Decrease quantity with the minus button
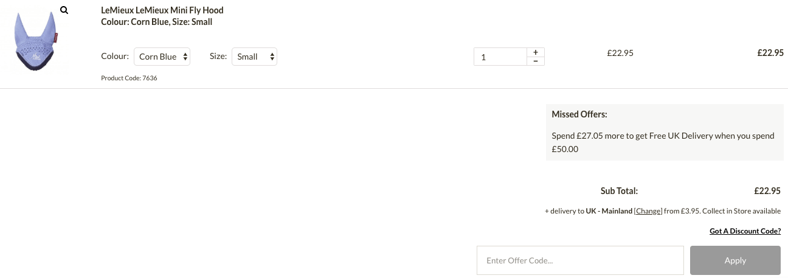Screen dimensions: 788x278 (535, 61)
